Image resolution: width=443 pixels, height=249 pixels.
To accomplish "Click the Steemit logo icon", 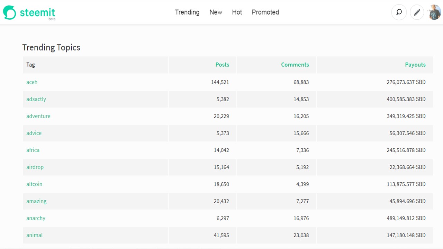I will coord(10,12).
